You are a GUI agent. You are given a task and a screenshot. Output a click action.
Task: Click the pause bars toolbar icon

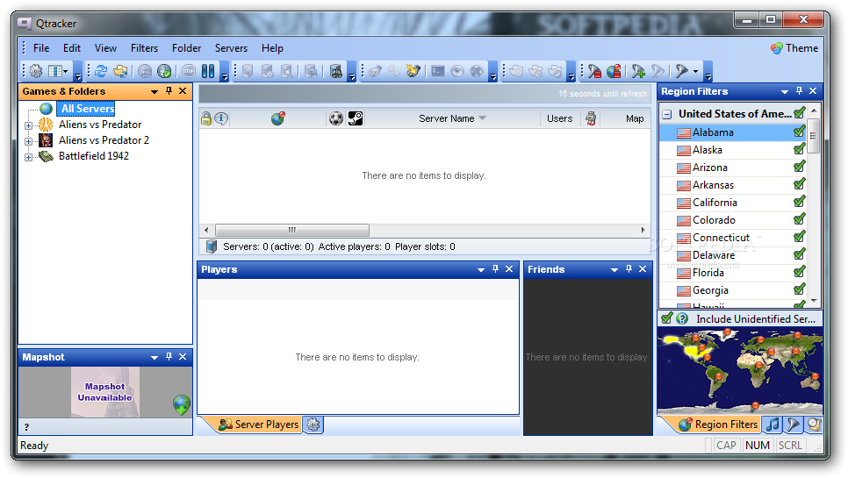click(x=208, y=71)
